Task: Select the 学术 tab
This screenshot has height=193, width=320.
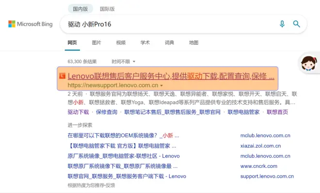Action: coord(145,43)
